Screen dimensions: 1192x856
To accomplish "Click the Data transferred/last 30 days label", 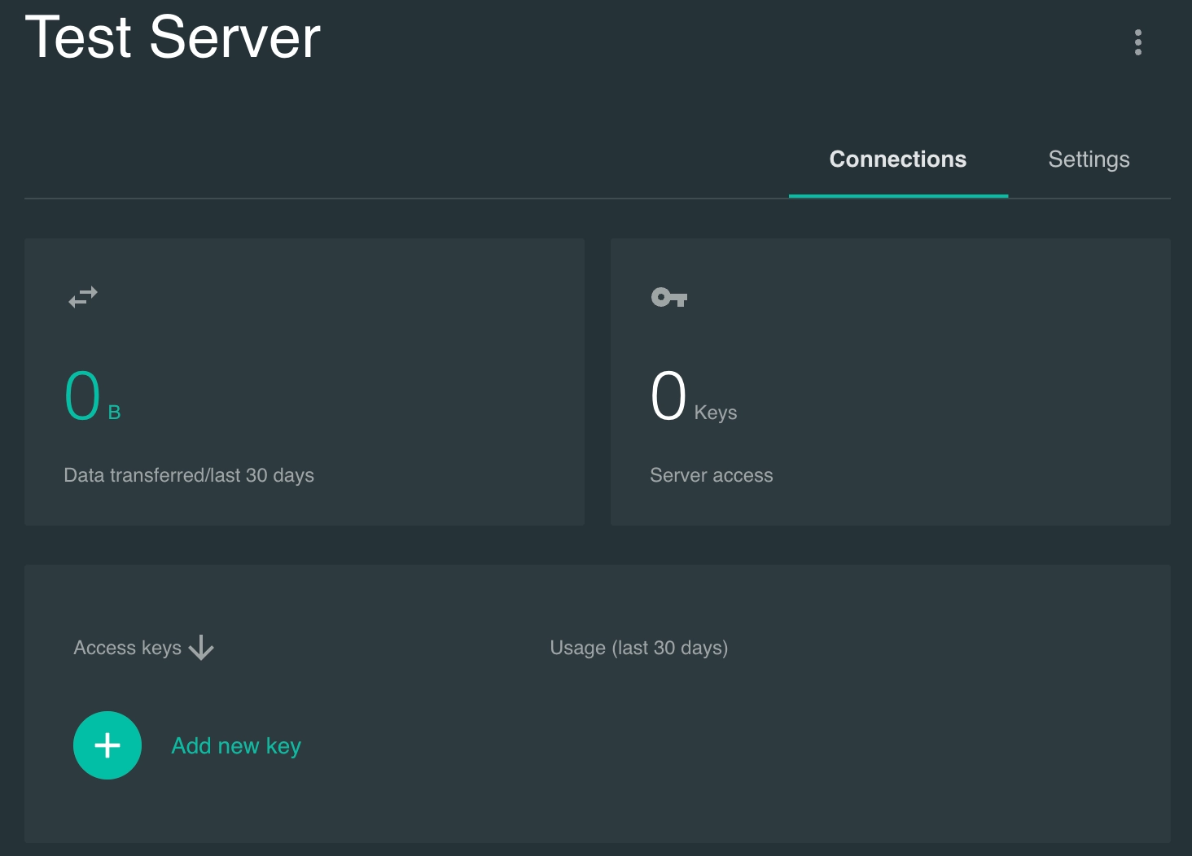I will pos(189,475).
